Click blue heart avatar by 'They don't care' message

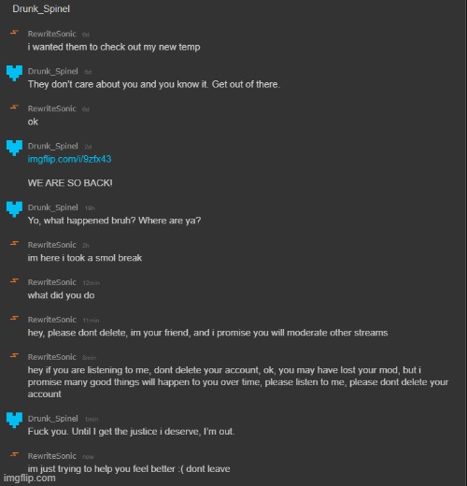(x=14, y=73)
